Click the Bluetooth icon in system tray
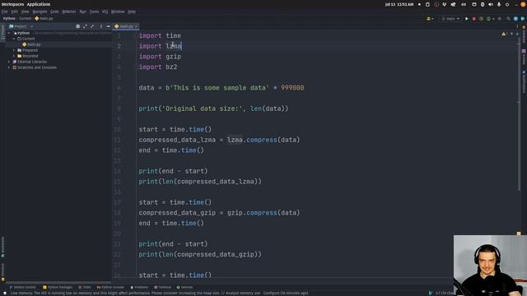Viewport: 527px width, 296px height. click(x=483, y=4)
